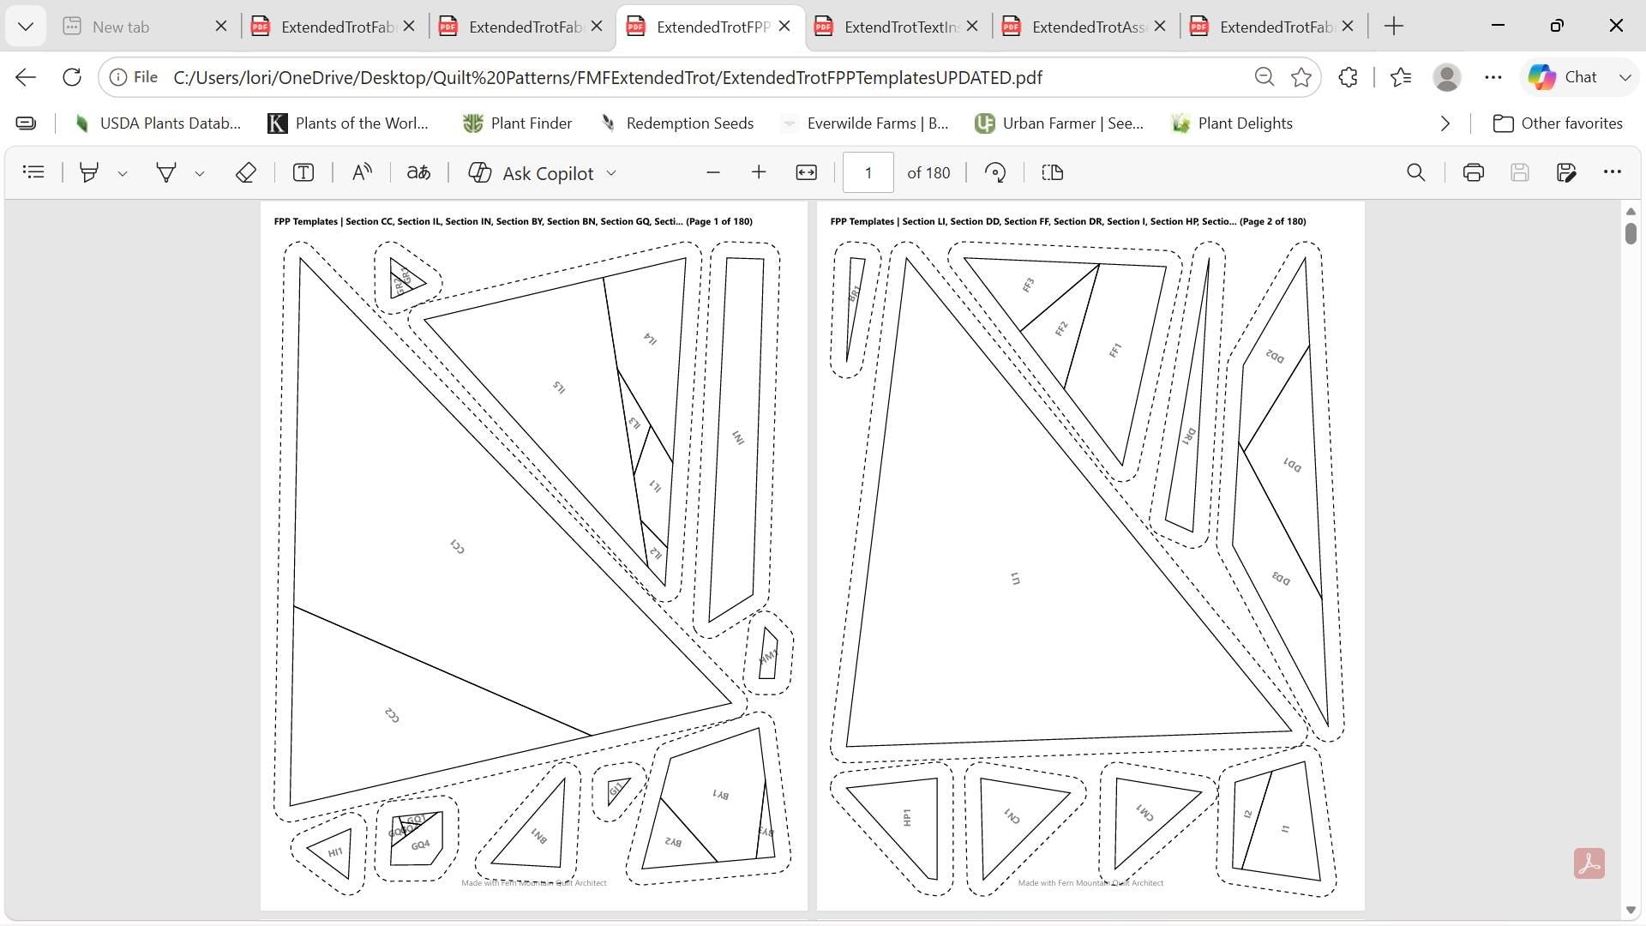Switch to second ExtendedTrotFab tab

click(x=512, y=27)
